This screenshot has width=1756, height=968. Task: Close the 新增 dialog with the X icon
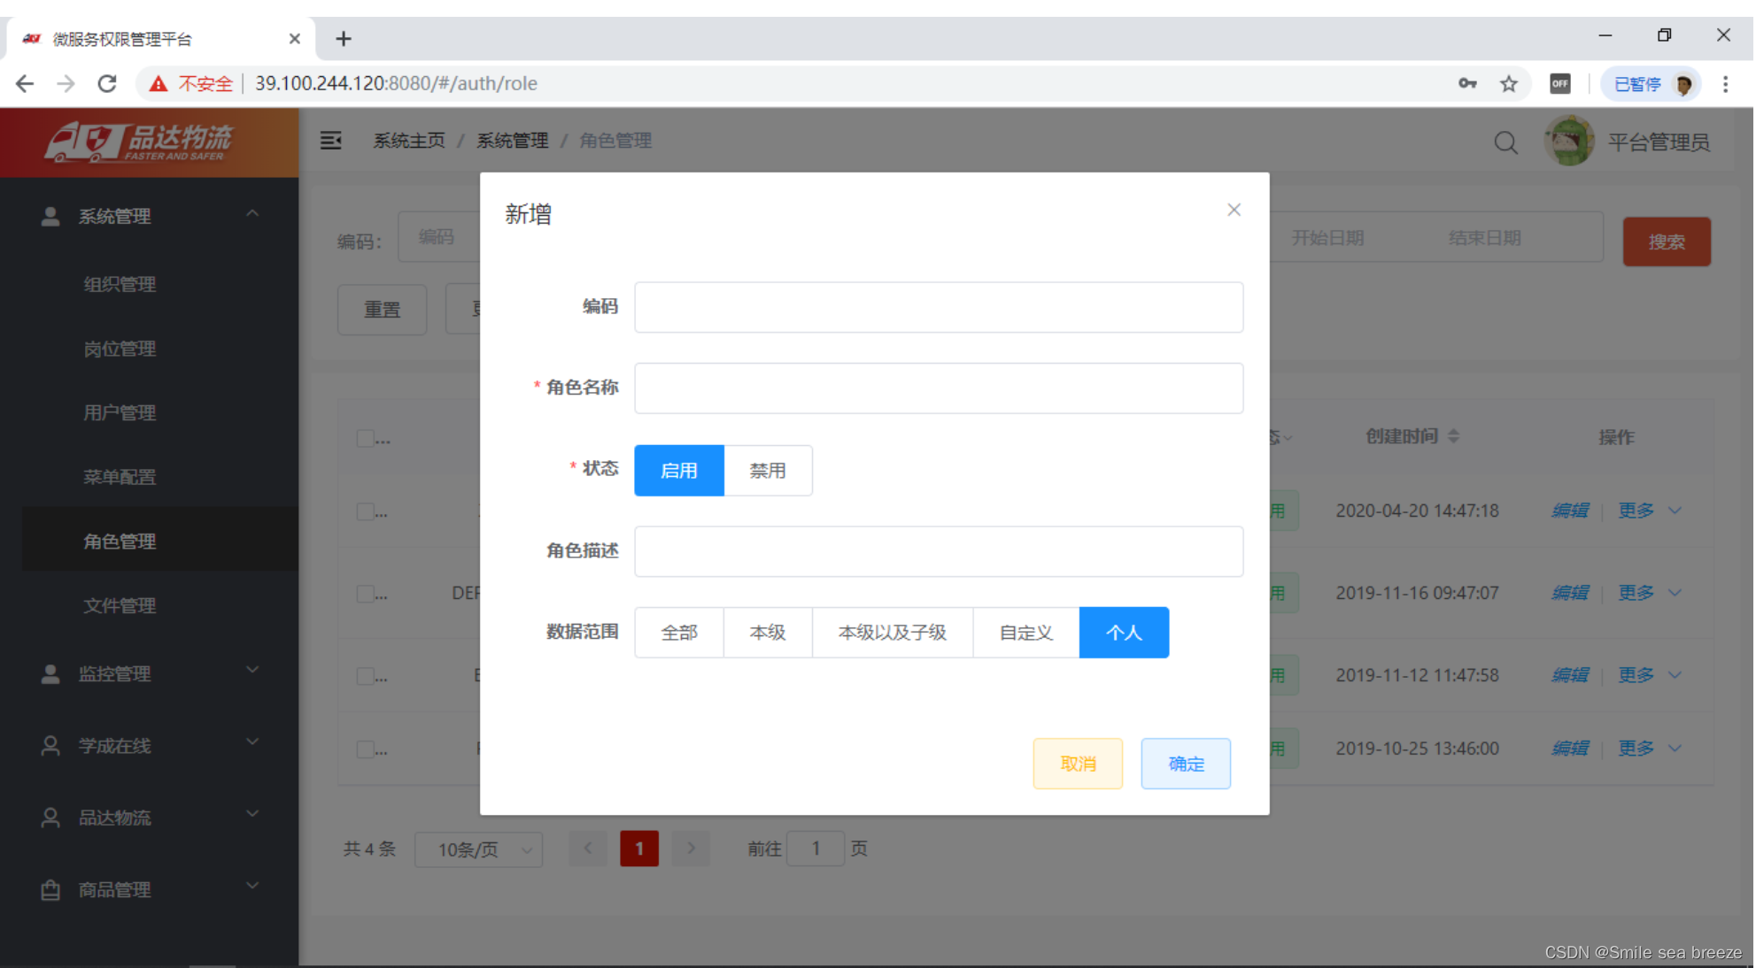point(1234,210)
